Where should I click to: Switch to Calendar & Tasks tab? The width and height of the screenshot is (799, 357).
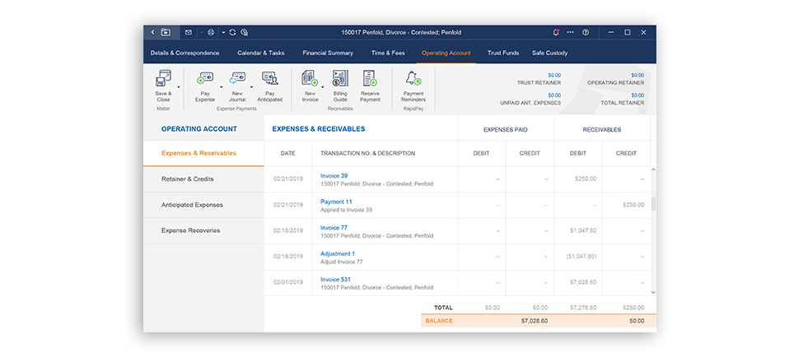click(261, 53)
